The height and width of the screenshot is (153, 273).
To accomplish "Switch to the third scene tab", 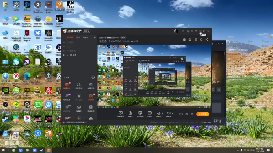I will coord(86,37).
